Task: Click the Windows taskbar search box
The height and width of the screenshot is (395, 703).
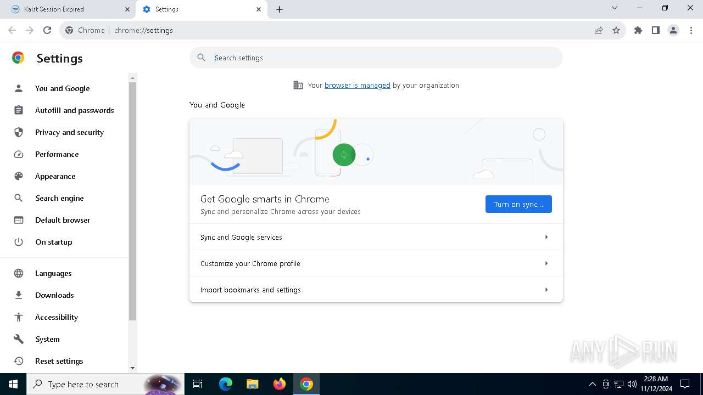Action: 104,384
